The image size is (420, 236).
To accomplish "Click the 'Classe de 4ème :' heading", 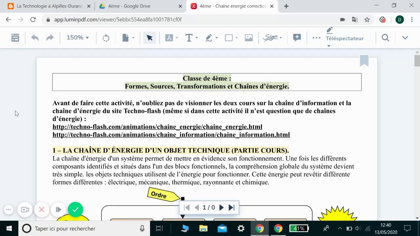I will tap(207, 78).
